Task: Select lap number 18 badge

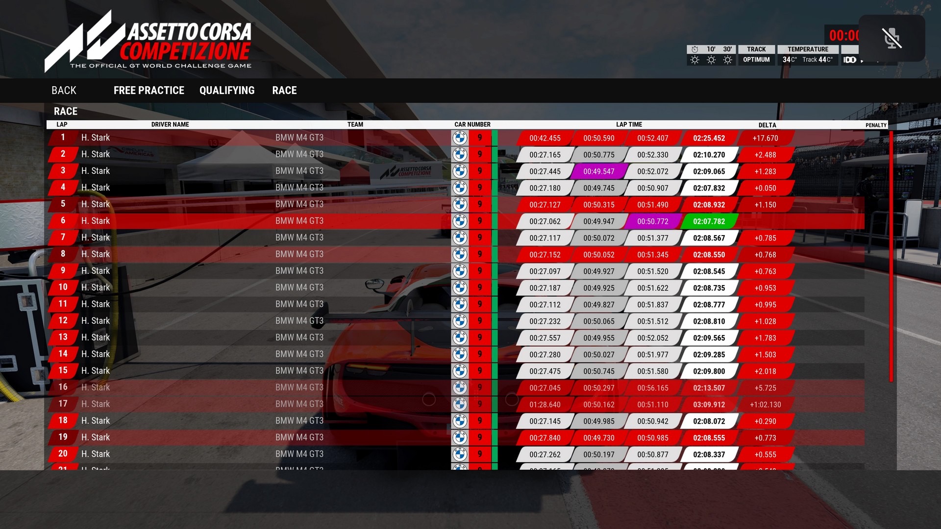Action: [x=63, y=420]
